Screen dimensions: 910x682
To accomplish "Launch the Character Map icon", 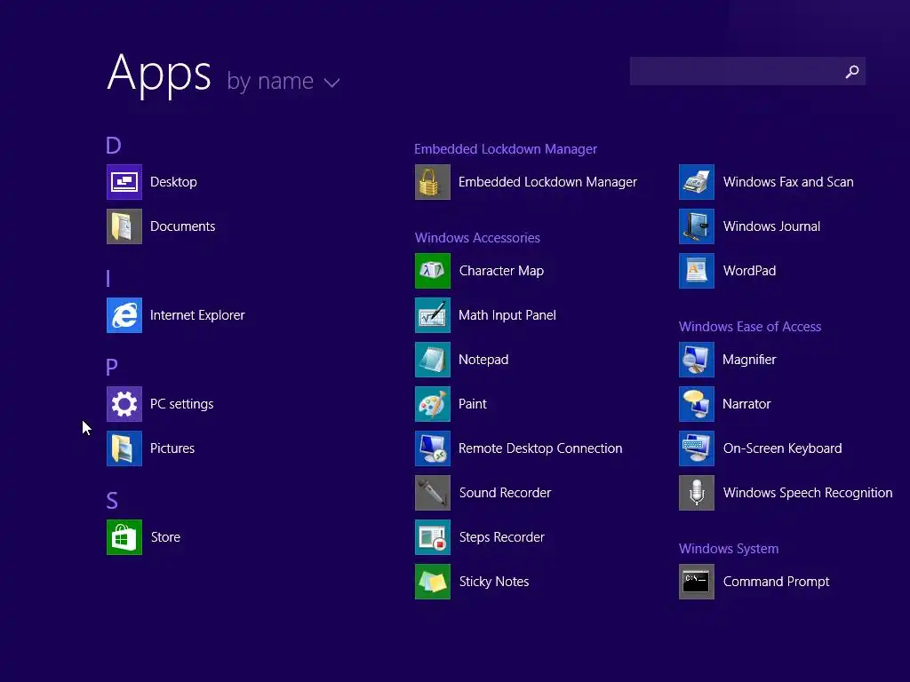I will tap(433, 271).
